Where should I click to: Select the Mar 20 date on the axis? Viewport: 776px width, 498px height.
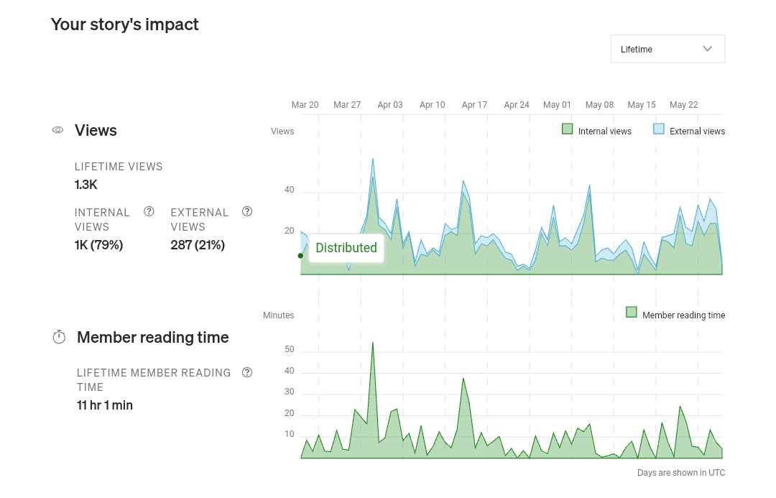pyautogui.click(x=305, y=105)
